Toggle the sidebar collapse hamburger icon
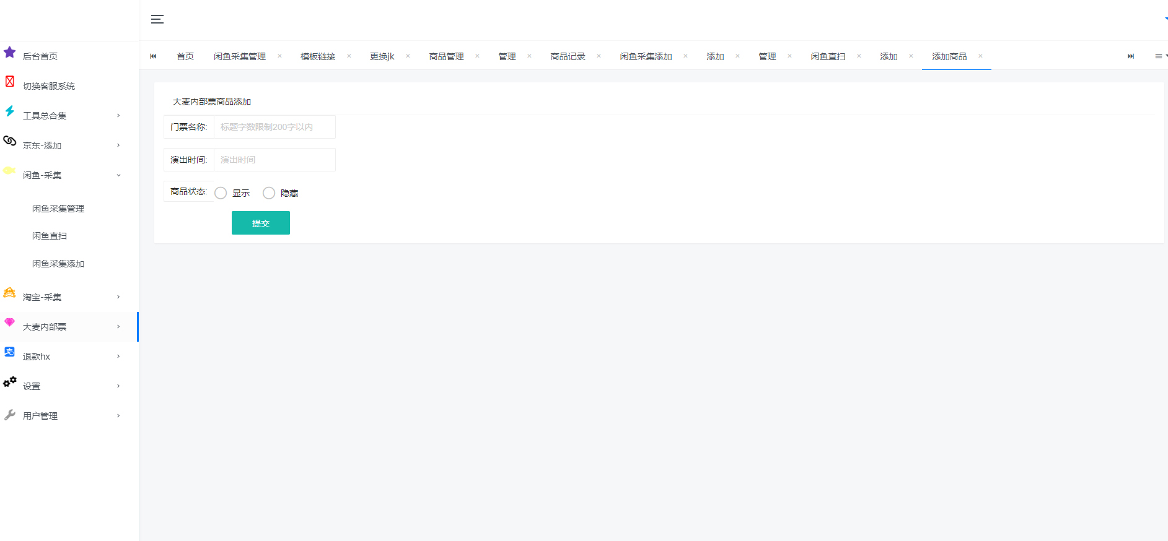The width and height of the screenshot is (1168, 541). coord(157,19)
